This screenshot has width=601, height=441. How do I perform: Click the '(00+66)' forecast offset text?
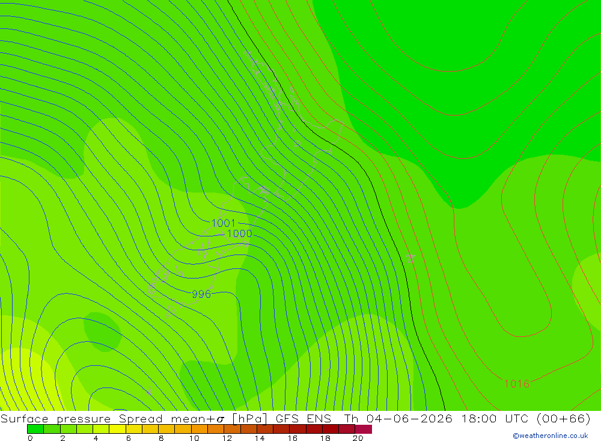[x=564, y=418]
